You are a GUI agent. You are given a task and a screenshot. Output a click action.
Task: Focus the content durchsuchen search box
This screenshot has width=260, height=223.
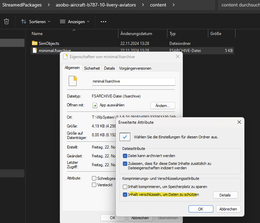click(239, 5)
